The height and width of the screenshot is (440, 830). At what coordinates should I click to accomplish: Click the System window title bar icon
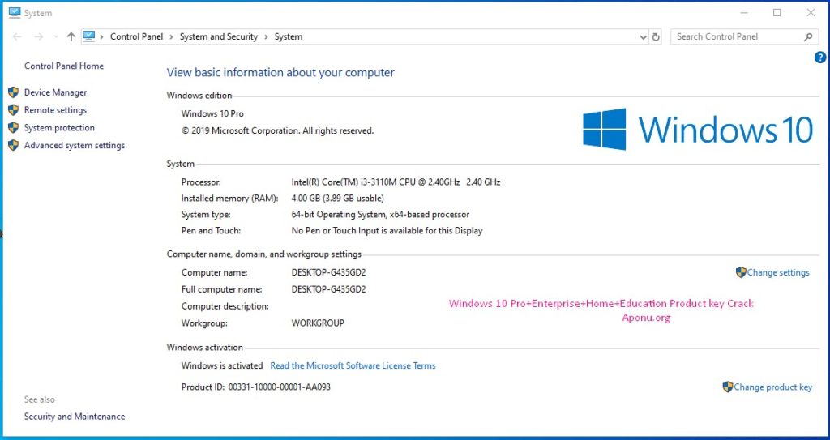(15, 13)
